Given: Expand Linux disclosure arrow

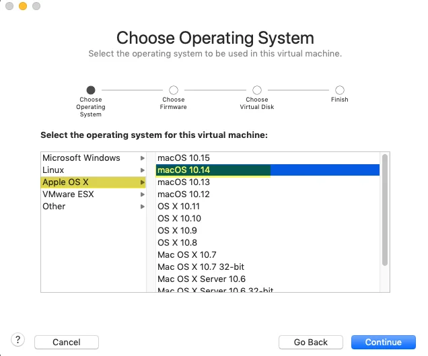Looking at the screenshot, I should pos(142,170).
